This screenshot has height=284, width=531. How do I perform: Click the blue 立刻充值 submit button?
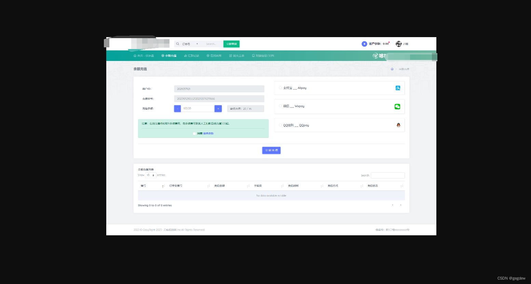click(271, 150)
